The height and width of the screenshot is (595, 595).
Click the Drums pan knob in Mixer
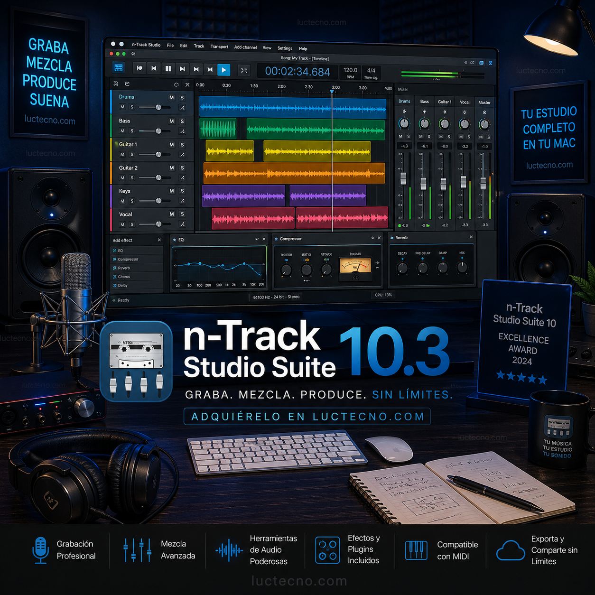point(404,123)
